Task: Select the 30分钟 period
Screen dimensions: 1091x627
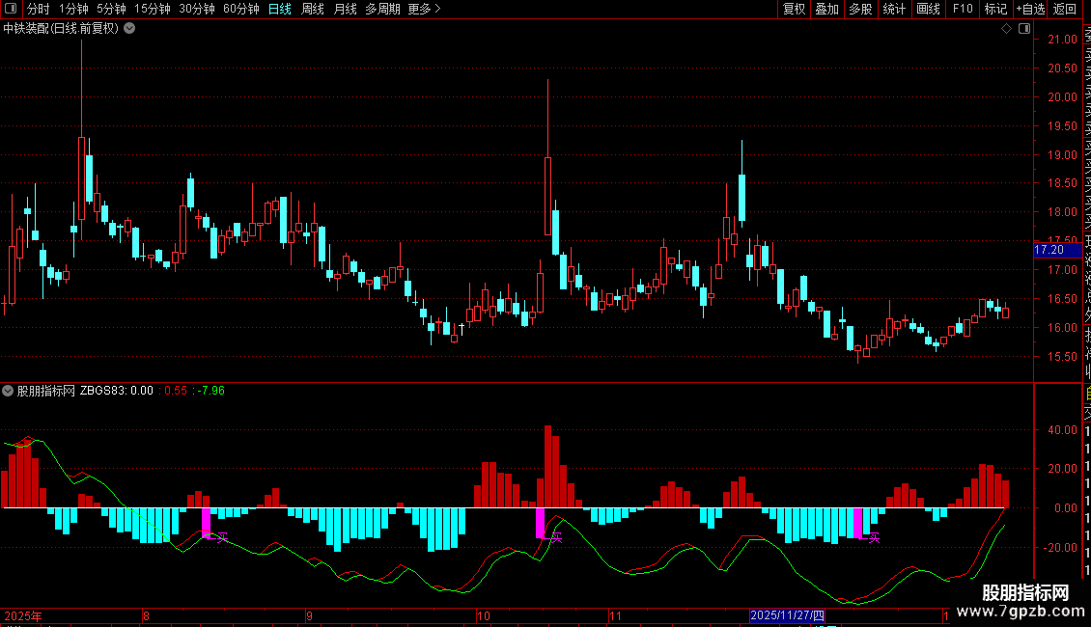Action: [x=197, y=9]
